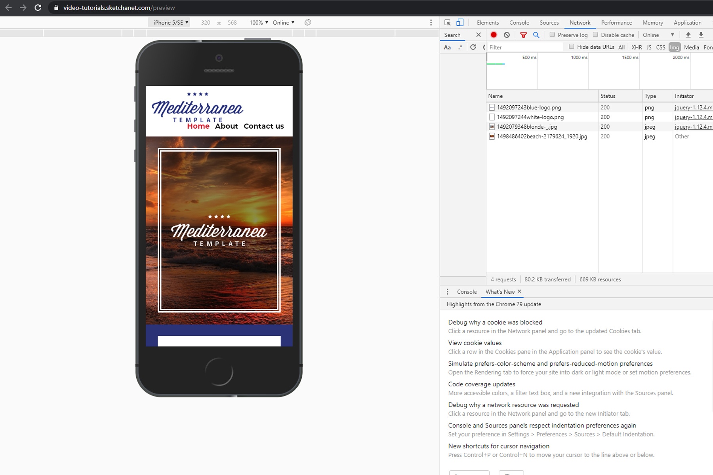This screenshot has height=475, width=713.
Task: Open the Online throttling dropdown
Action: pos(283,23)
